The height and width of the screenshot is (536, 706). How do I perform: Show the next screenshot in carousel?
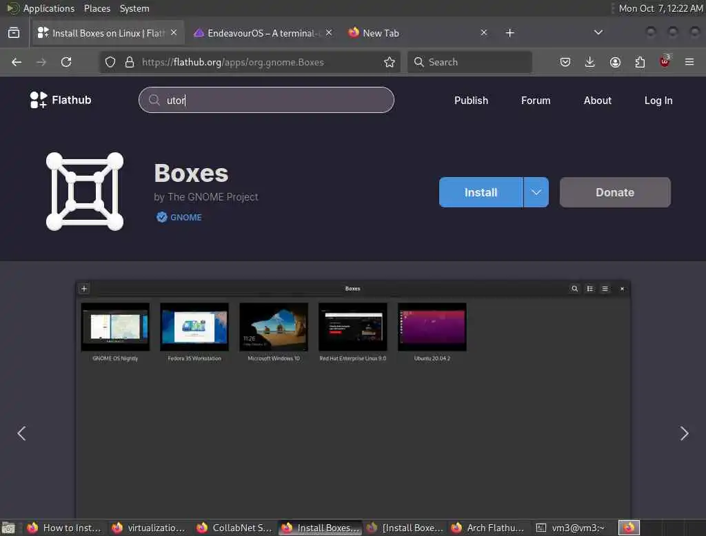coord(685,433)
